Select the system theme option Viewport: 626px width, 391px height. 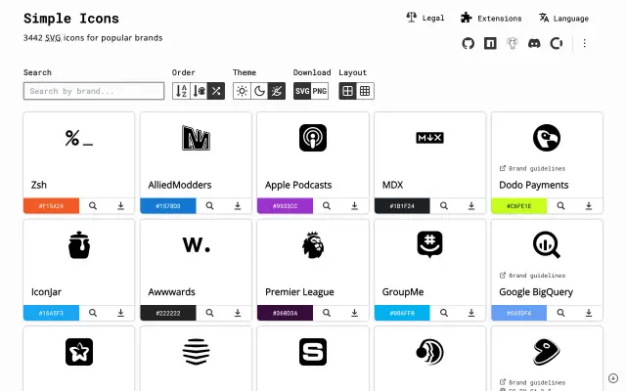tap(277, 91)
